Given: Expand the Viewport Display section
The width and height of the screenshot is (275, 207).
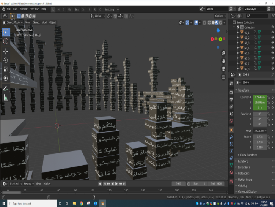Looking at the screenshot, I should (248, 191).
